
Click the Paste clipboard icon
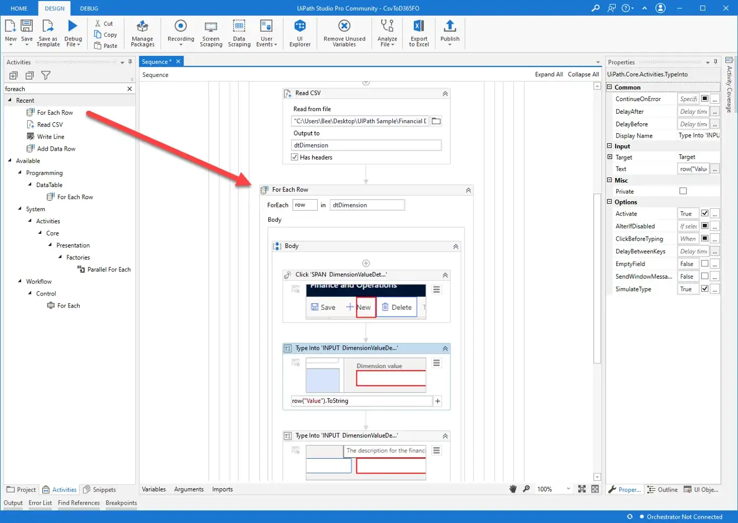point(98,45)
